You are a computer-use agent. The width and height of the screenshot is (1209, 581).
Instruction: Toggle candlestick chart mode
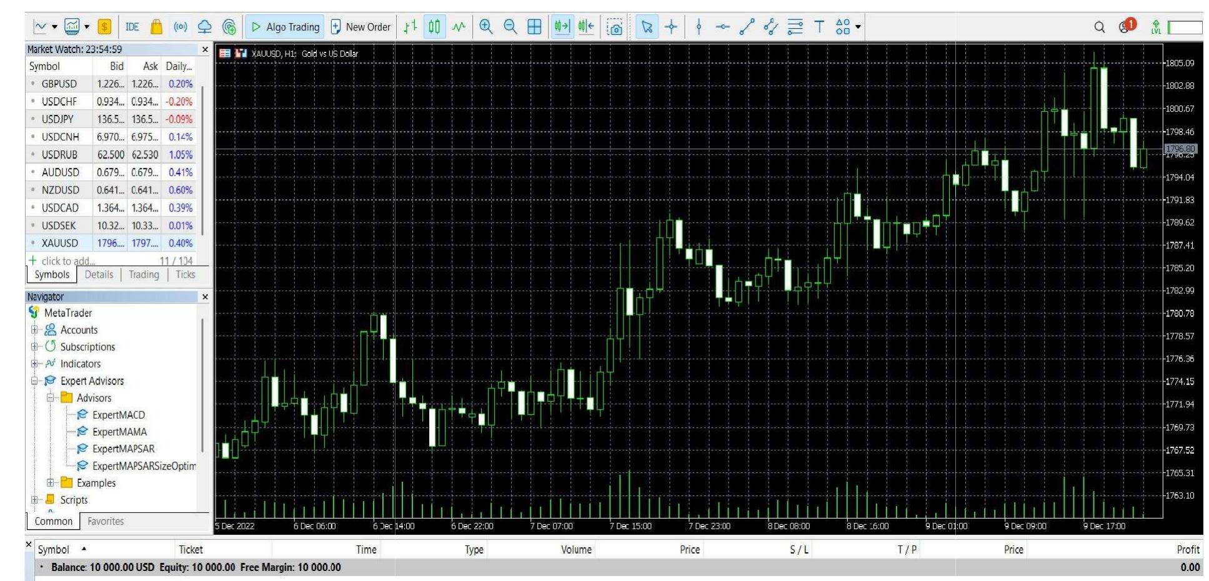(434, 27)
